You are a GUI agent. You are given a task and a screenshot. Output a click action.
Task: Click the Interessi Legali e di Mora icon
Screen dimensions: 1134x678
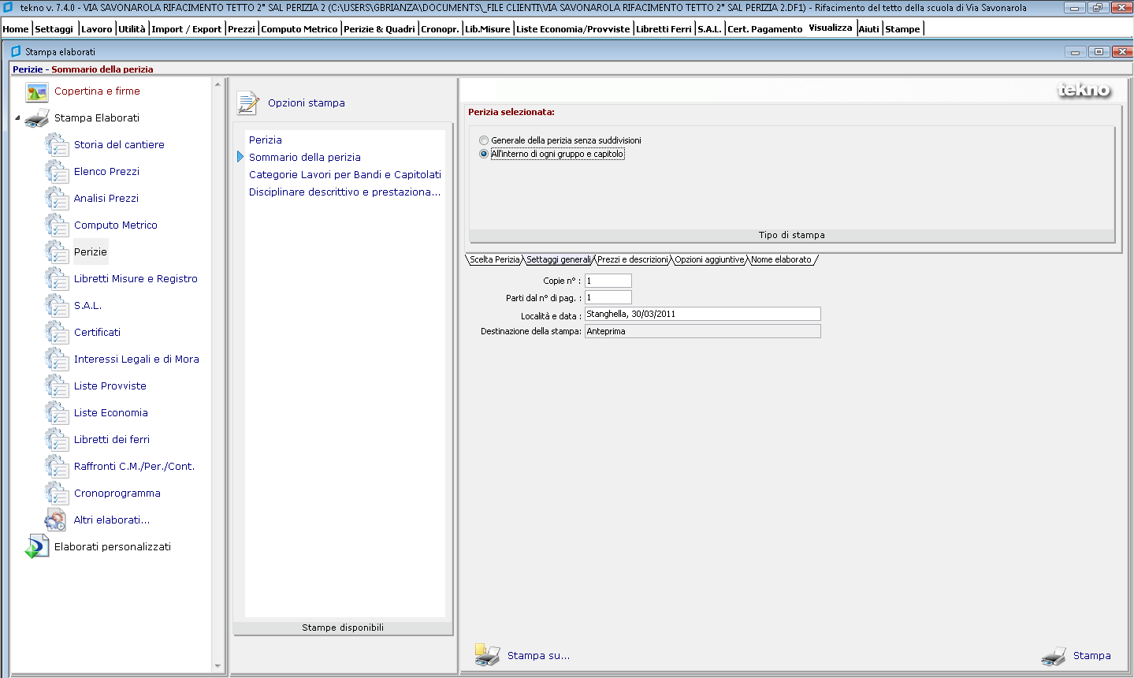(x=57, y=359)
